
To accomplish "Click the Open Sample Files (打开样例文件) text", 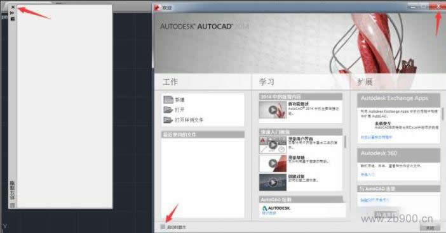I will pos(189,120).
